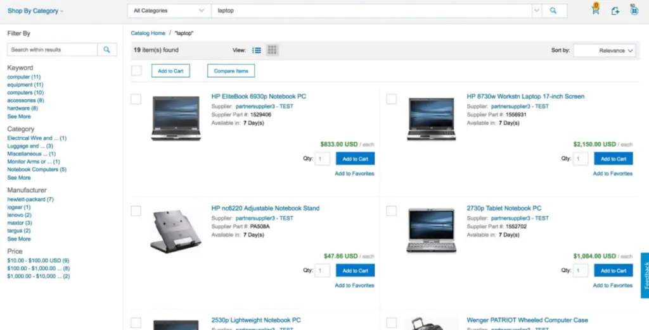The height and width of the screenshot is (330, 649).
Task: Open Wenger PATRIOT Wheeled Computer Case title
Action: [527, 320]
